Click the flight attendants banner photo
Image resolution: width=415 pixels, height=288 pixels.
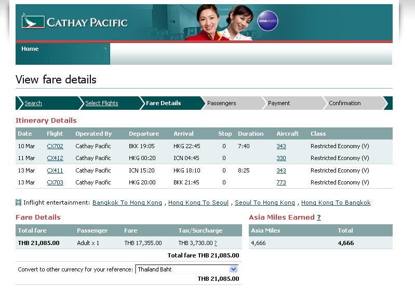(x=218, y=22)
